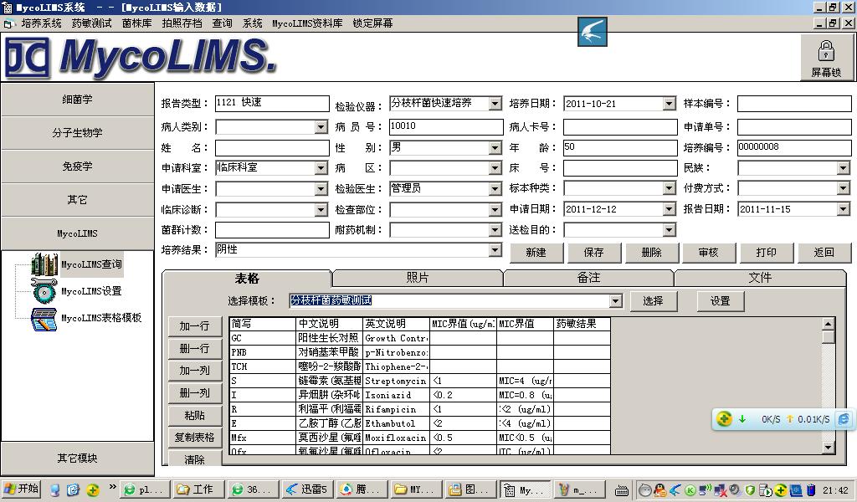Image resolution: width=857 pixels, height=502 pixels.
Task: Click the 保存 button
Action: (593, 252)
